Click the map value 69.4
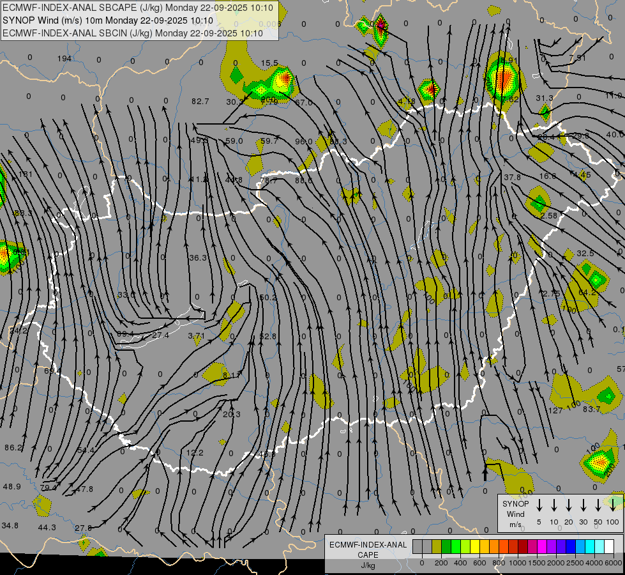The width and height of the screenshot is (625, 575). [x=52, y=371]
